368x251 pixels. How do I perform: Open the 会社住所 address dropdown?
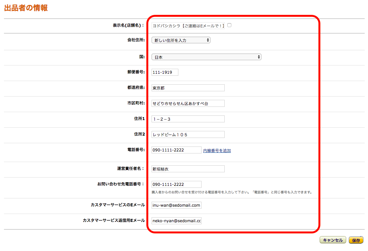point(181,40)
